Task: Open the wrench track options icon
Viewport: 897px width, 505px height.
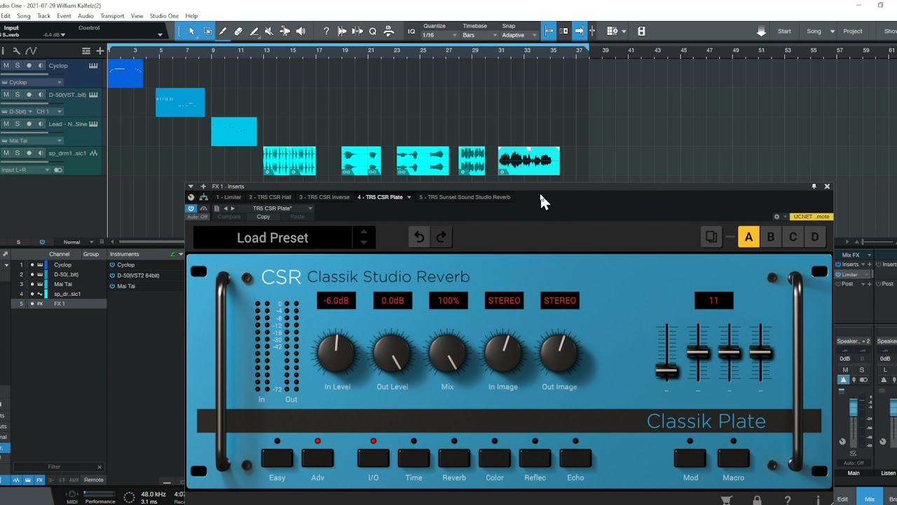Action: pyautogui.click(x=17, y=50)
